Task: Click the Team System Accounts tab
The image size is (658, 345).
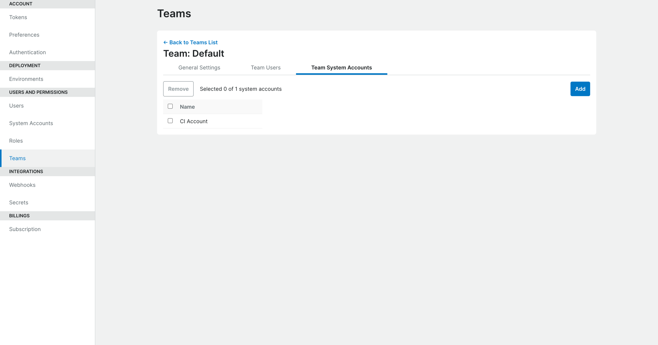Action: (x=342, y=67)
